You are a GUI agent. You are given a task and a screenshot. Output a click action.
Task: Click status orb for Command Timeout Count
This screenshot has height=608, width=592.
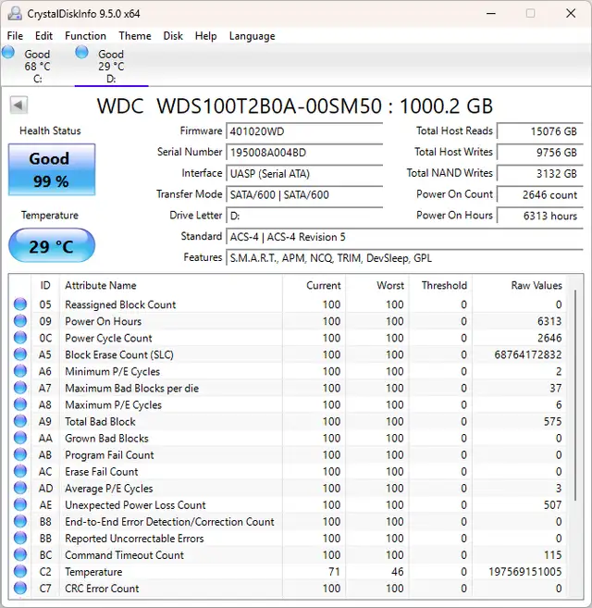coord(20,554)
